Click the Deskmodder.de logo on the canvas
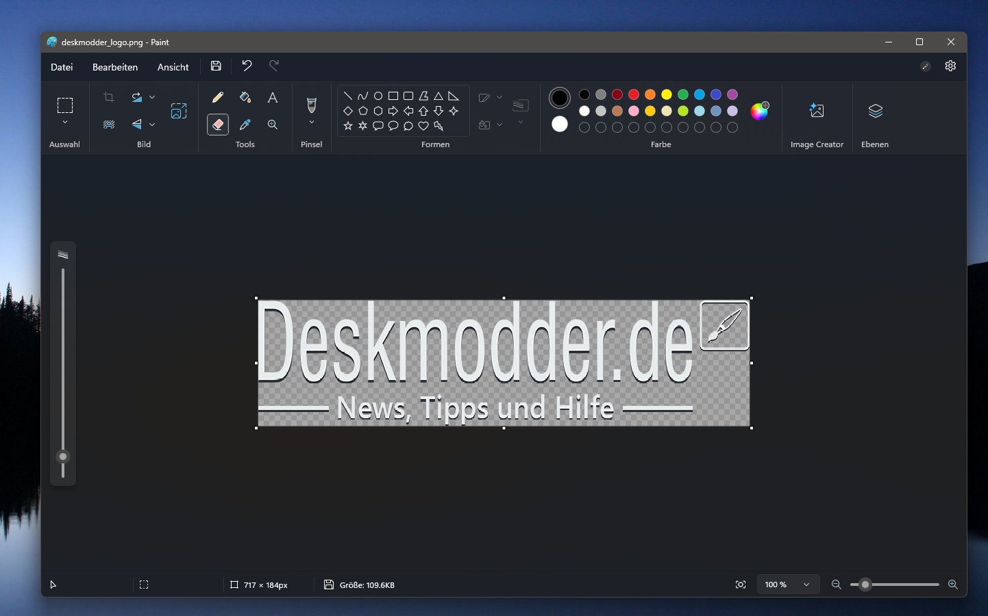The width and height of the screenshot is (988, 616). tap(504, 363)
